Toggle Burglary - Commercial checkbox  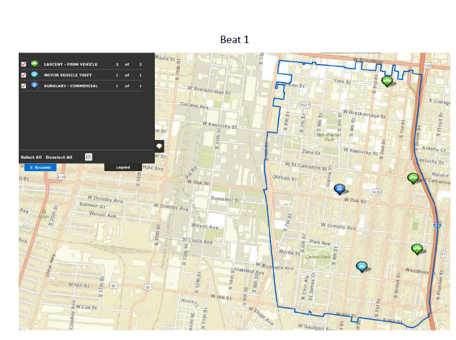(x=23, y=86)
